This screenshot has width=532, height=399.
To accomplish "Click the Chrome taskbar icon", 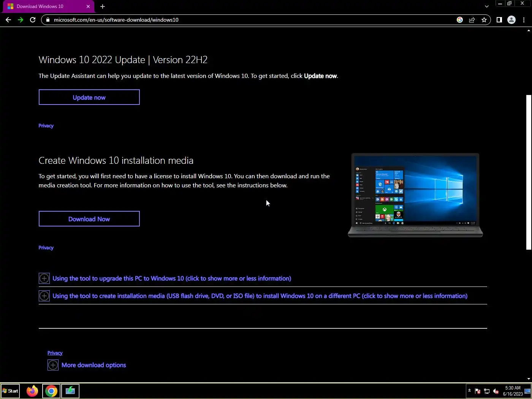I will point(51,391).
